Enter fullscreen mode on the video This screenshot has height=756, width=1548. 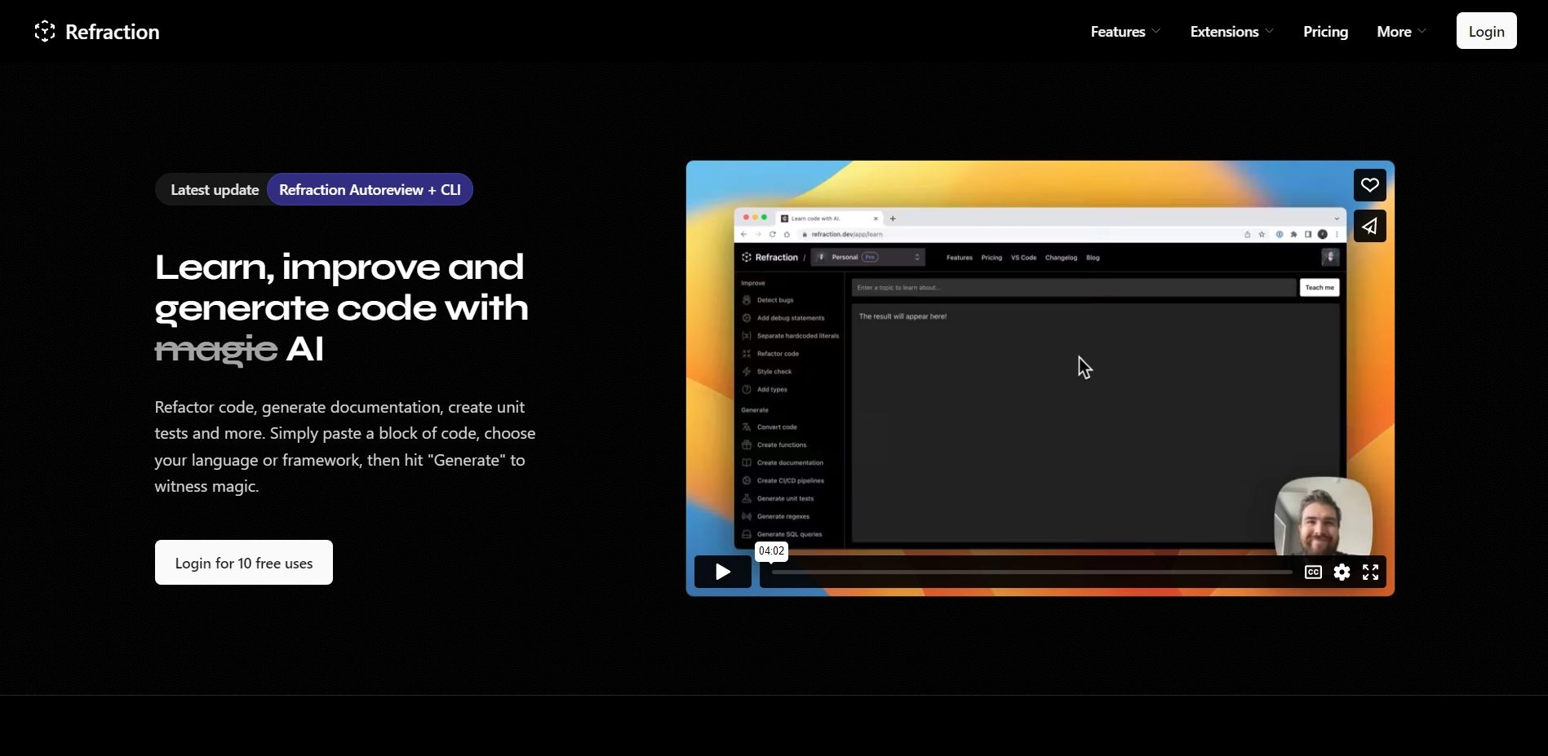point(1370,572)
